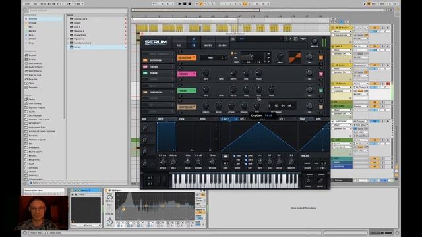Click the Flanger RATE knob
The height and width of the screenshot is (237, 422).
[x=206, y=73]
